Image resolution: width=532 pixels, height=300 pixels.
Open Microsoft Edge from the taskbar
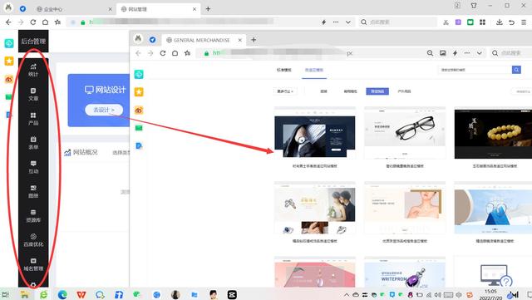click(62, 294)
